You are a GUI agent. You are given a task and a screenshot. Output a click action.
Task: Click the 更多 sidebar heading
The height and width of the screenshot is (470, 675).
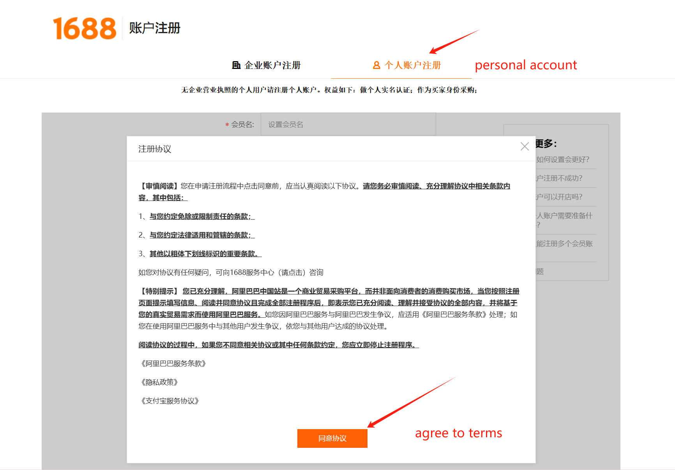[x=546, y=144]
